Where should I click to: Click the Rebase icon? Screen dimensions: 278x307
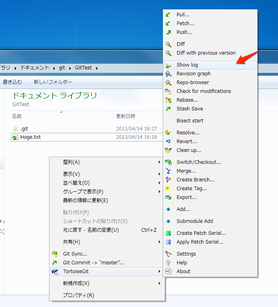pyautogui.click(x=168, y=100)
